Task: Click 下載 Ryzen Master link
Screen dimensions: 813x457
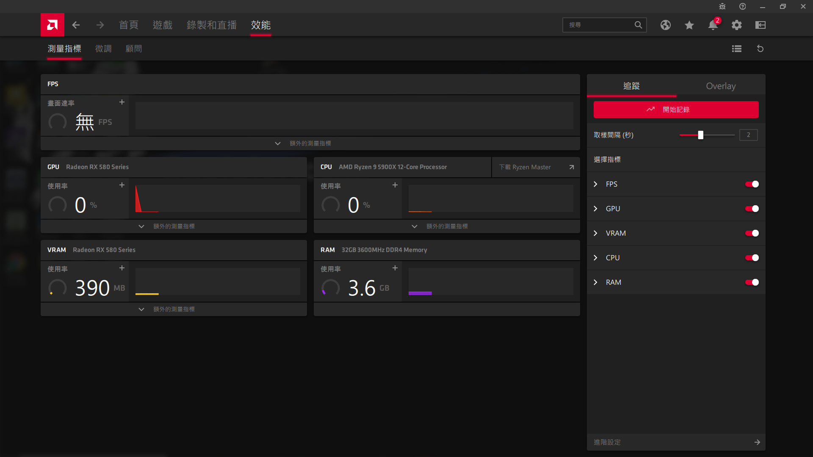Action: point(525,167)
